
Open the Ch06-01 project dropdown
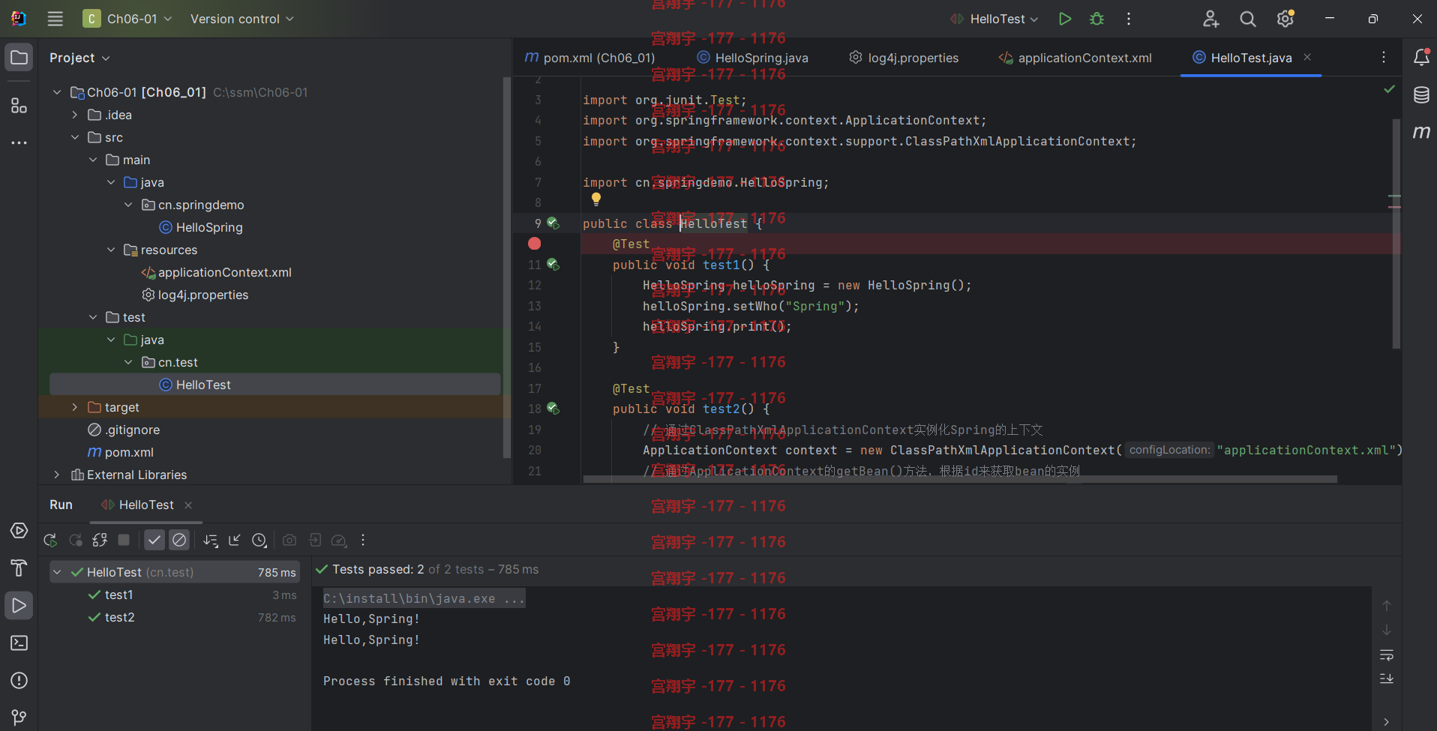click(128, 19)
